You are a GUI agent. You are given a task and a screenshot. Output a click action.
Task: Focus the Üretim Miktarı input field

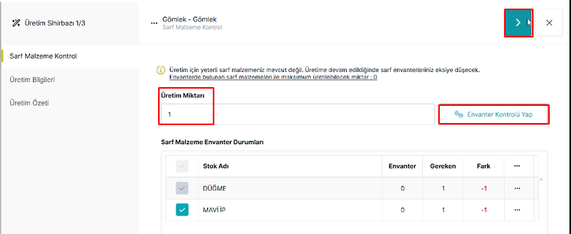(x=297, y=114)
